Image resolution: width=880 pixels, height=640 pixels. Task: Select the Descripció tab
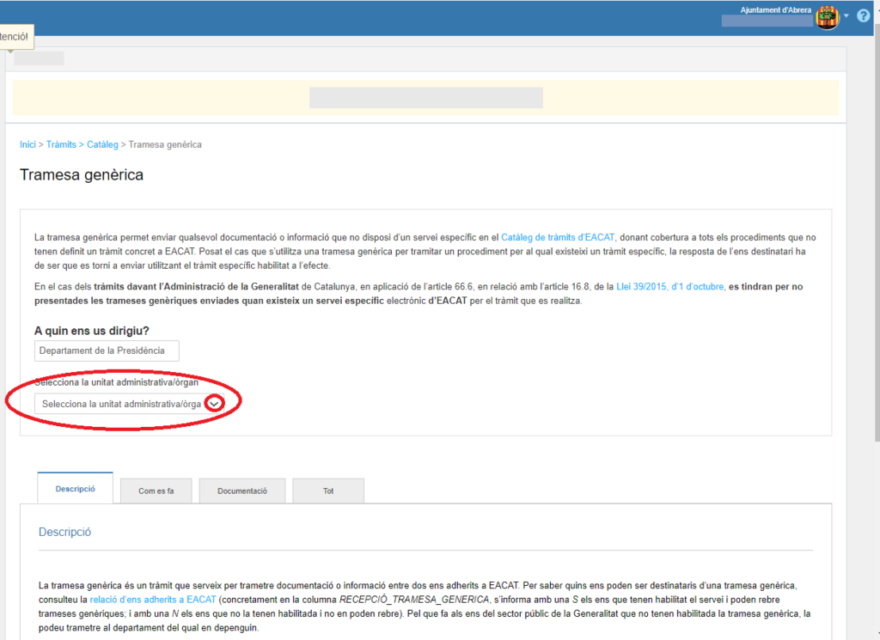tap(76, 489)
